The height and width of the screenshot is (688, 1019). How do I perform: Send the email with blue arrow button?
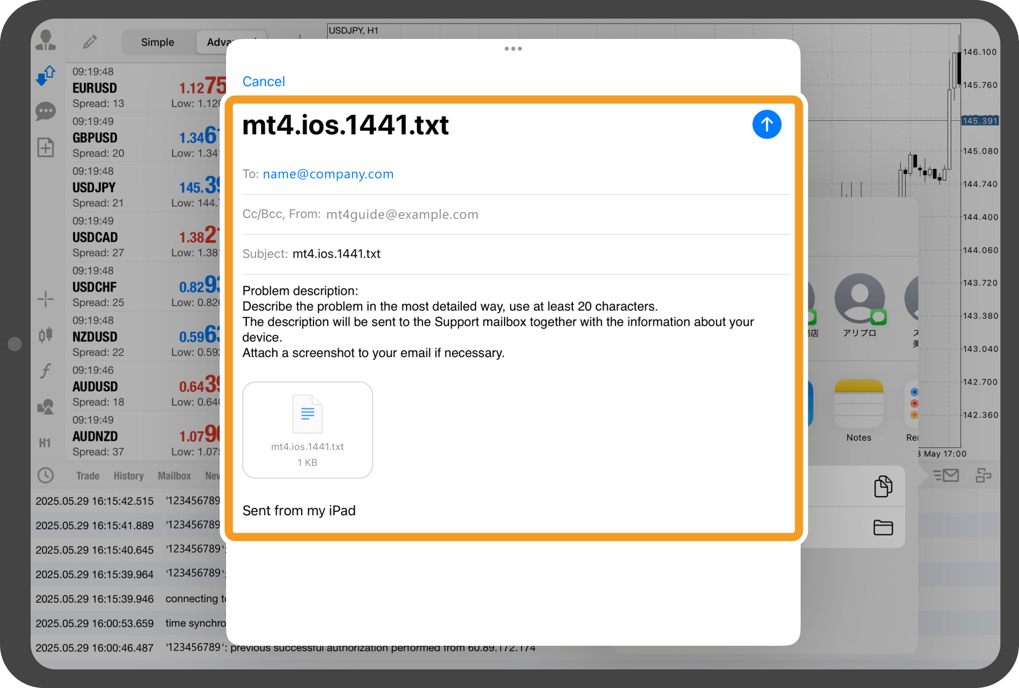(766, 125)
